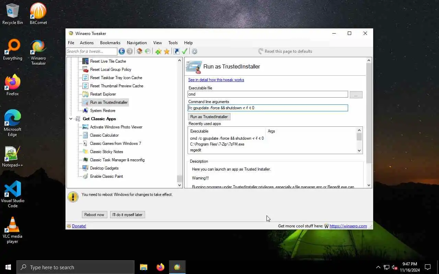Collapse the Get Classic Apps group
Screen dimensions: 439x274
[x=71, y=119]
